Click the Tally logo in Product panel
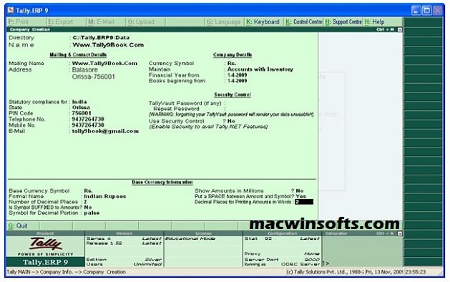 tap(45, 244)
